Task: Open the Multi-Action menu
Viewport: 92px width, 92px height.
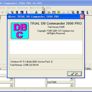Action: point(37,8)
